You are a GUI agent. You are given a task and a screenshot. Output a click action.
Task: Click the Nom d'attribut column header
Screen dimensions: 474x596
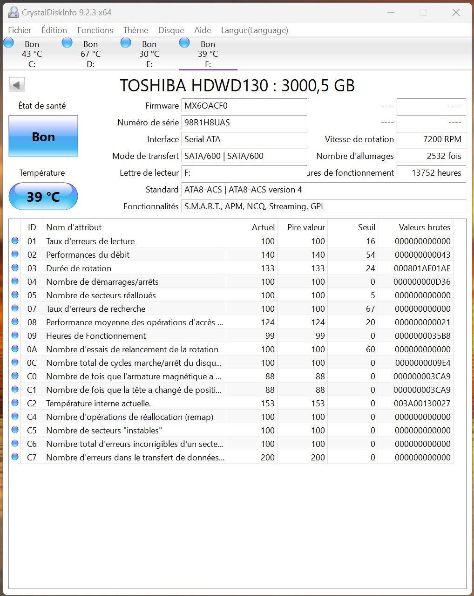click(135, 227)
